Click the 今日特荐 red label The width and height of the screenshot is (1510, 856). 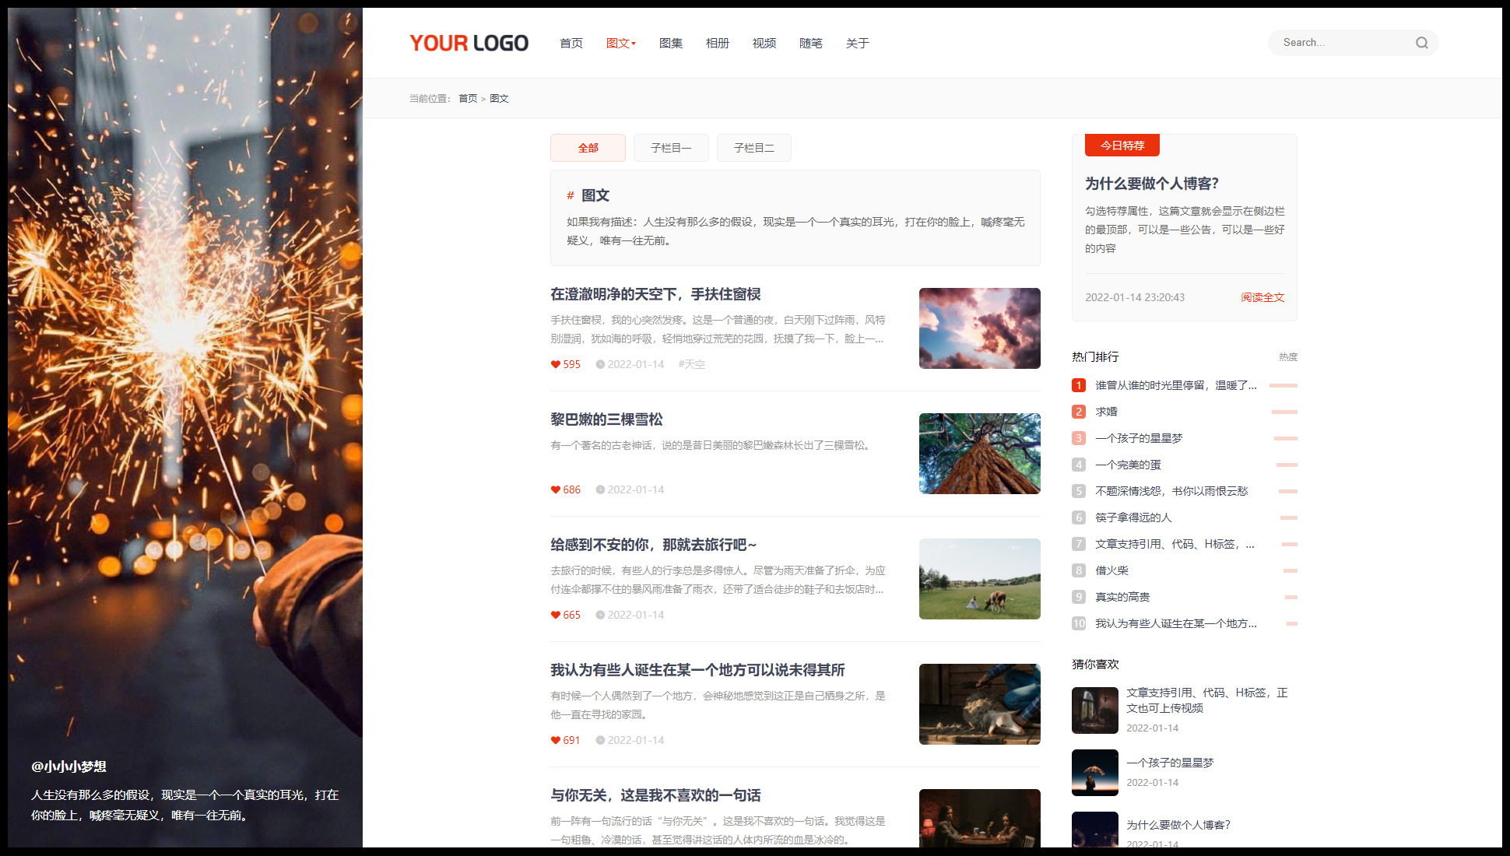coord(1122,146)
